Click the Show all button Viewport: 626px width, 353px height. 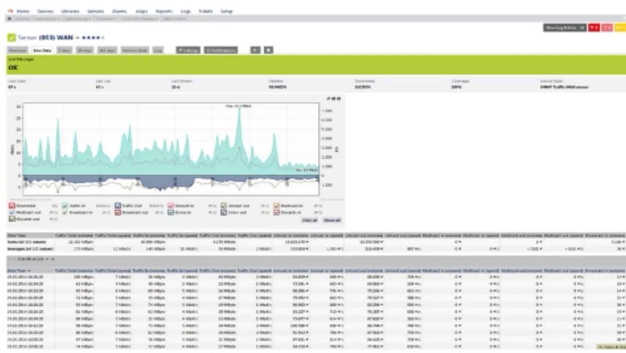coord(332,220)
